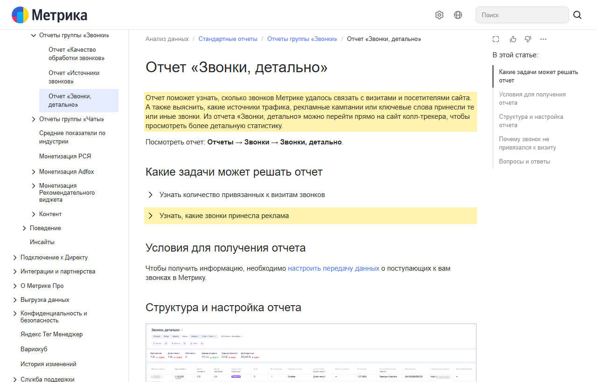Click the search magnifier icon
597x382 pixels.
click(577, 15)
